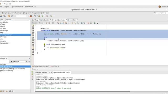This screenshot has width=168, height=94.
Task: Click the onClose breadcrumb
Action: pos(55,66)
